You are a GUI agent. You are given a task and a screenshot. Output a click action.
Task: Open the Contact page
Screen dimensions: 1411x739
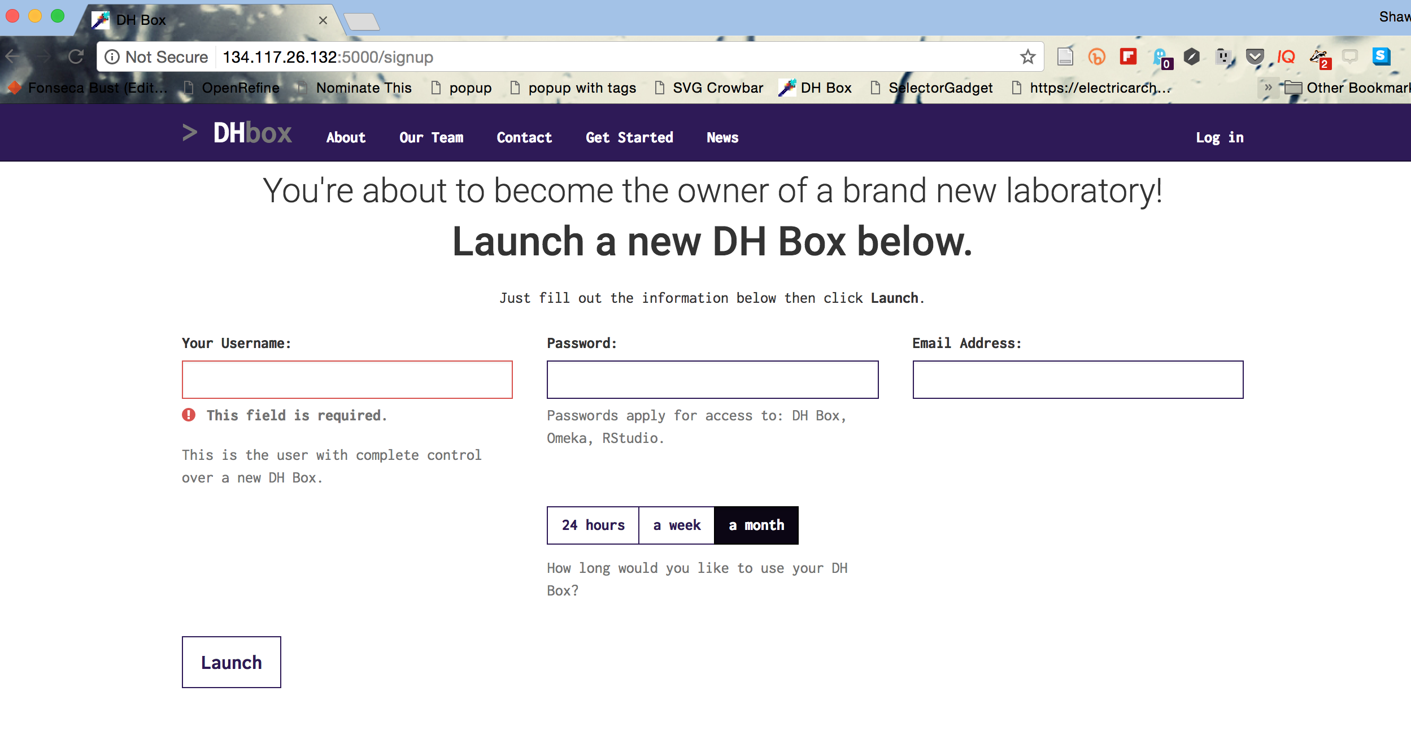524,137
